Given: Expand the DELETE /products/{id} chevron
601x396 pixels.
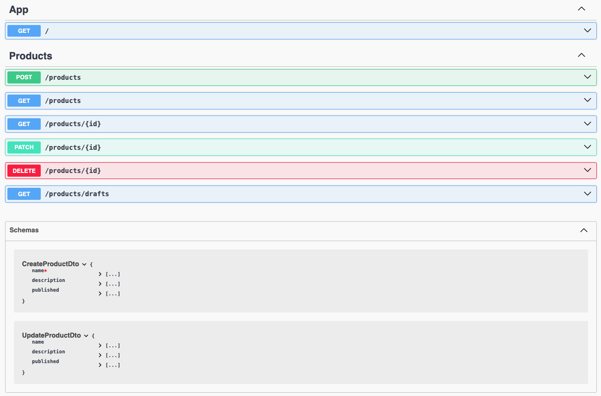Looking at the screenshot, I should point(588,170).
